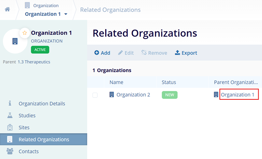Click the Export button
262x159 pixels.
pos(186,53)
